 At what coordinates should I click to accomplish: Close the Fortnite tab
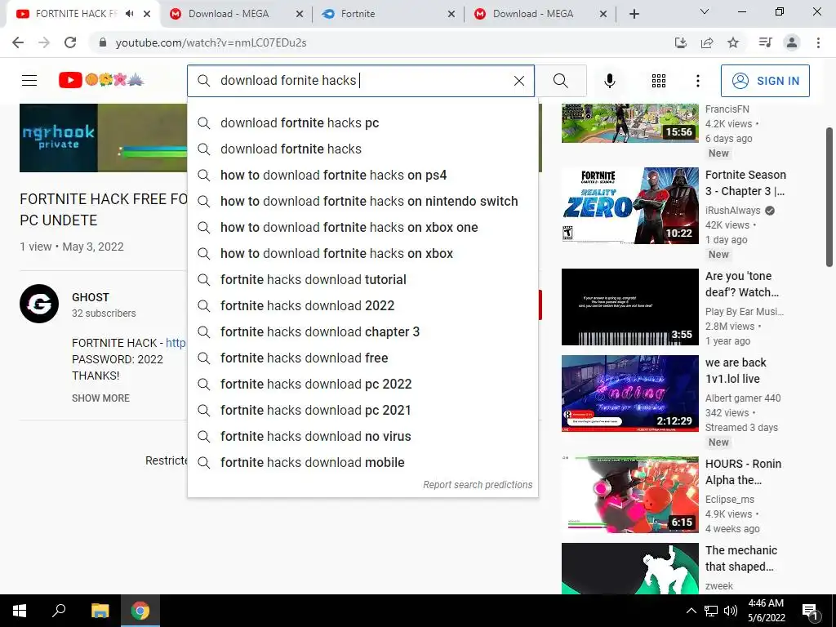451,14
